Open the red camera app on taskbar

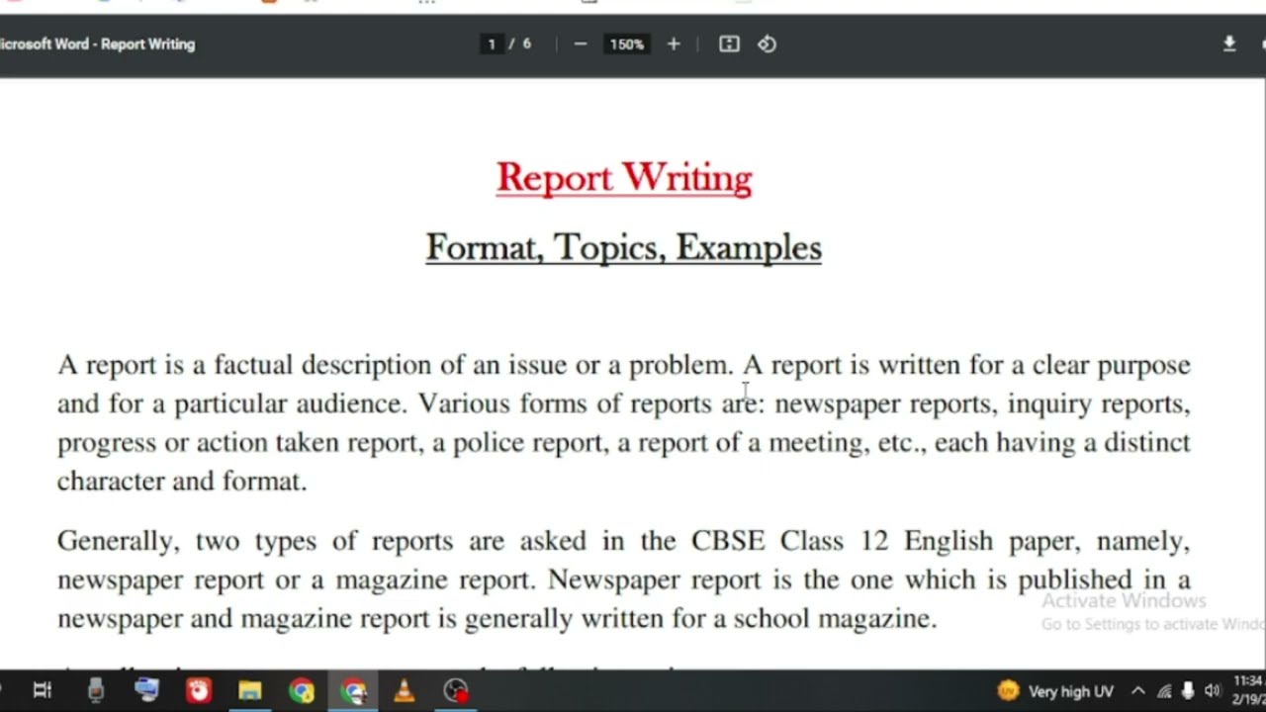pos(198,691)
